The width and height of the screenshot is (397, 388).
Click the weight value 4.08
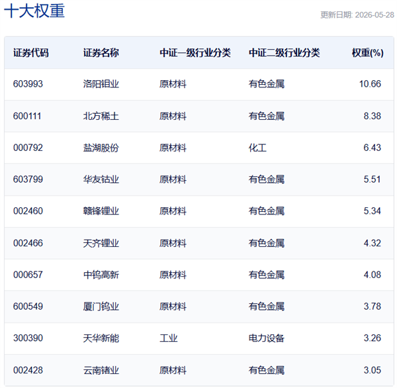click(372, 275)
